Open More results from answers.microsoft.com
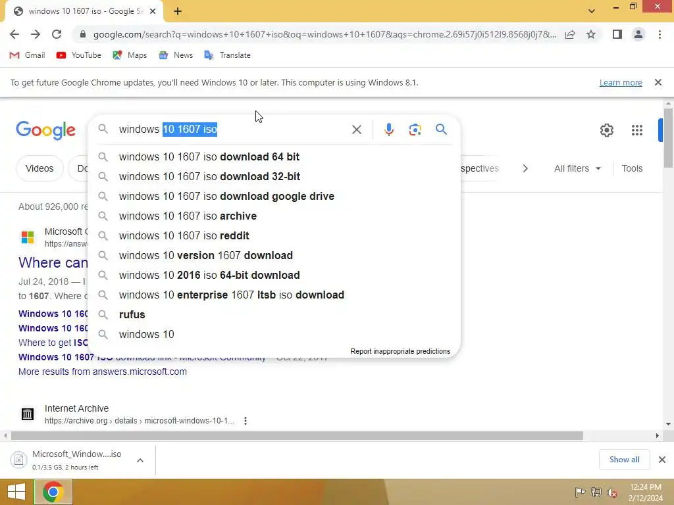The image size is (674, 505). pyautogui.click(x=102, y=372)
